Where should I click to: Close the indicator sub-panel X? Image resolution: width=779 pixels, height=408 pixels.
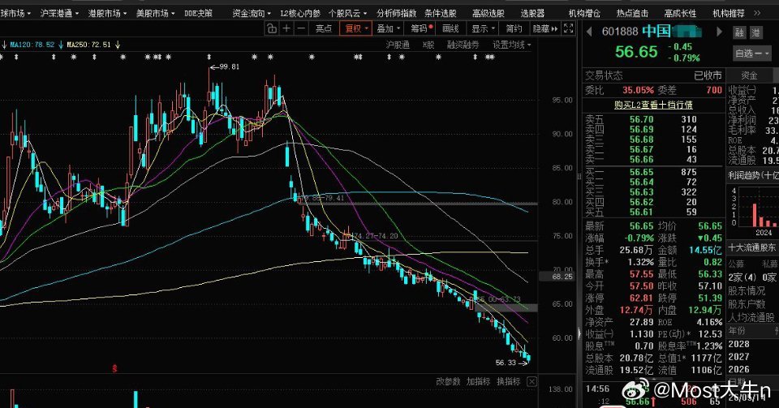pos(532,382)
